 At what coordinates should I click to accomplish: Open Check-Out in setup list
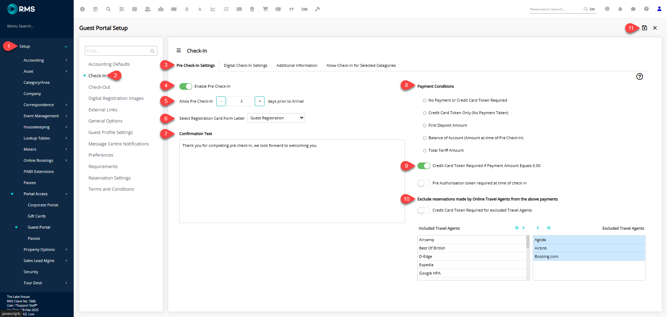point(99,87)
